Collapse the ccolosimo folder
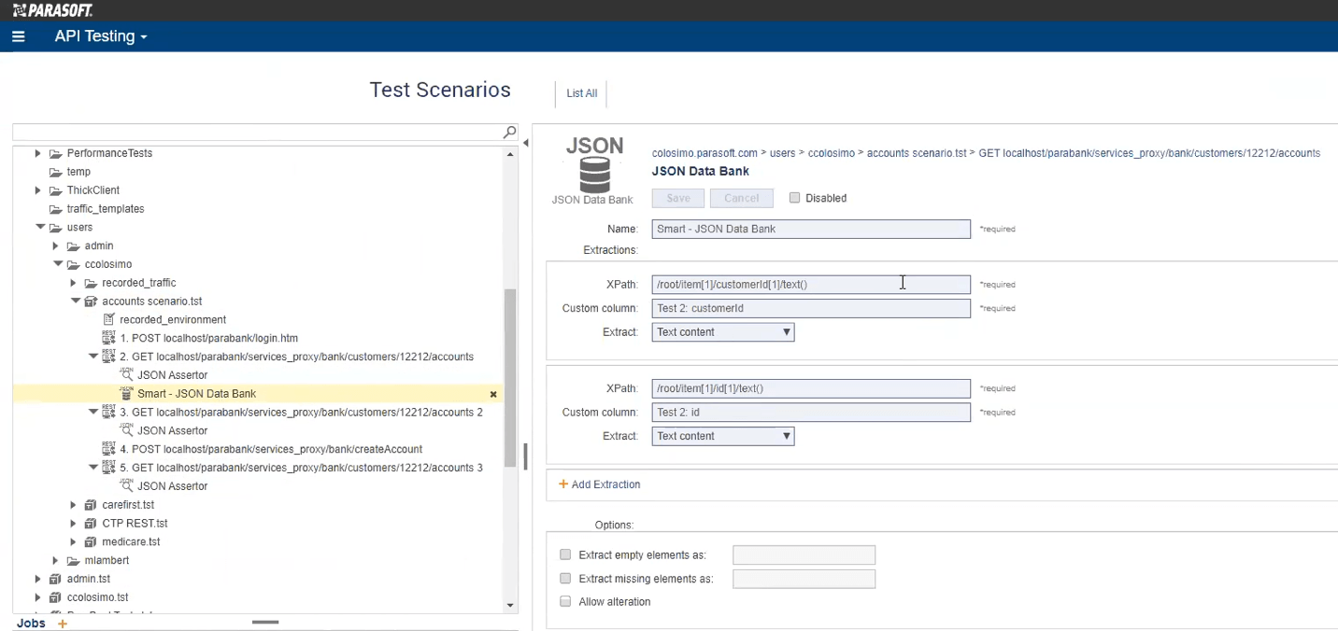The height and width of the screenshot is (631, 1338). pyautogui.click(x=58, y=264)
